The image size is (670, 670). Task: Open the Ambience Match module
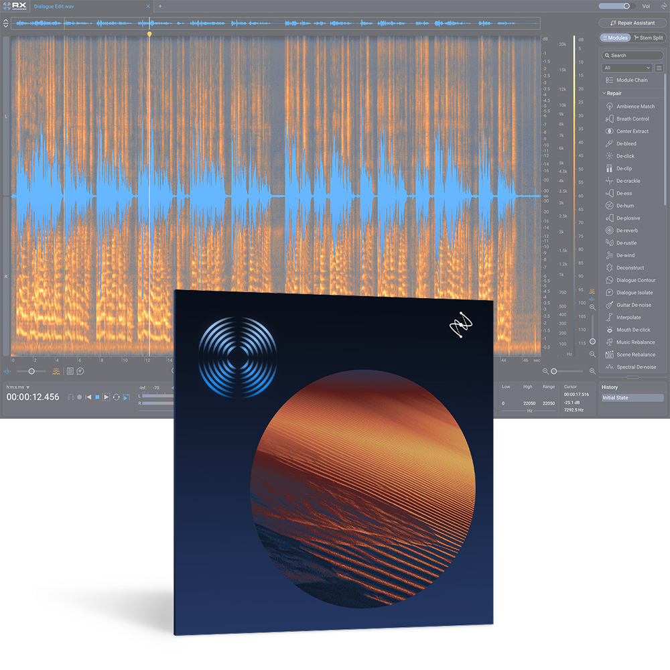pos(630,107)
